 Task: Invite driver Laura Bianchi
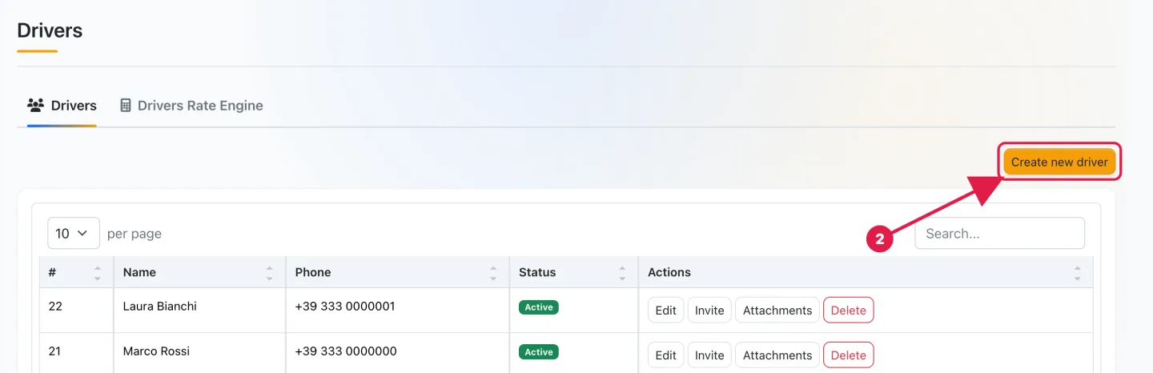click(709, 311)
